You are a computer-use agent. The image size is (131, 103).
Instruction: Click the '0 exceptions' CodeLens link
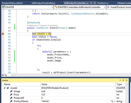coord(53,25)
